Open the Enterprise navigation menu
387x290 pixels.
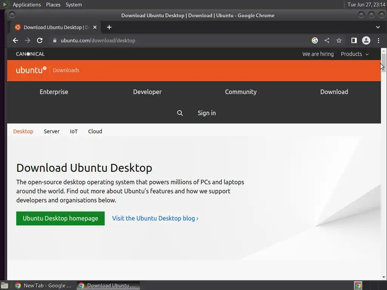pyautogui.click(x=54, y=92)
